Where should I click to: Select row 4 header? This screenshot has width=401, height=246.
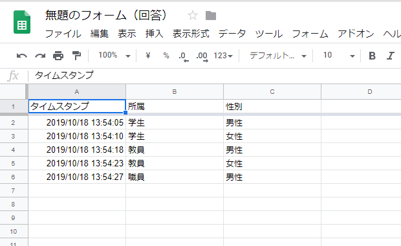(14, 150)
